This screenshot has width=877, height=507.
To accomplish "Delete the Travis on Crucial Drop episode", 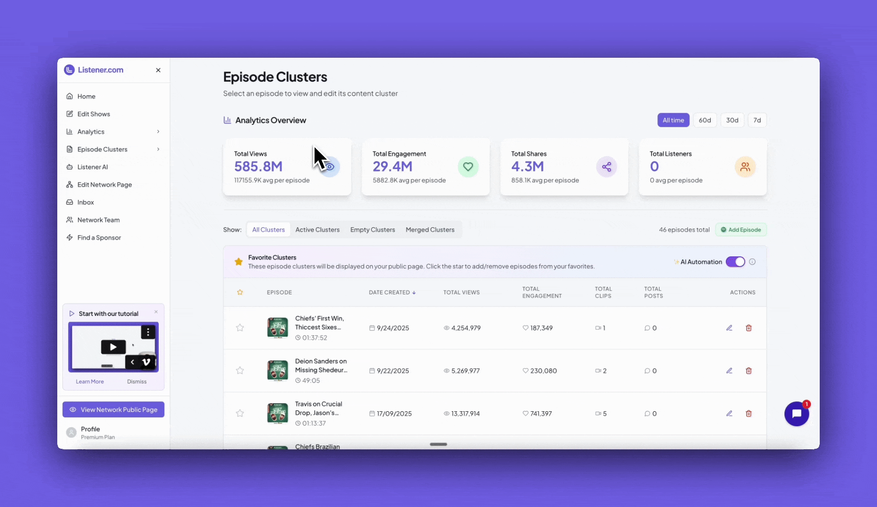I will pyautogui.click(x=749, y=413).
